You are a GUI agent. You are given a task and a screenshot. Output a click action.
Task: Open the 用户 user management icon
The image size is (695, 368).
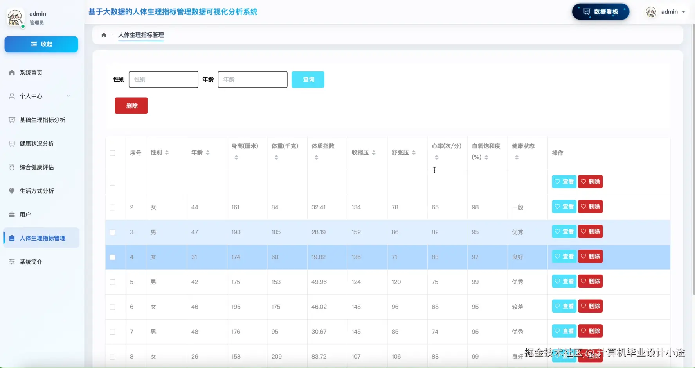11,214
